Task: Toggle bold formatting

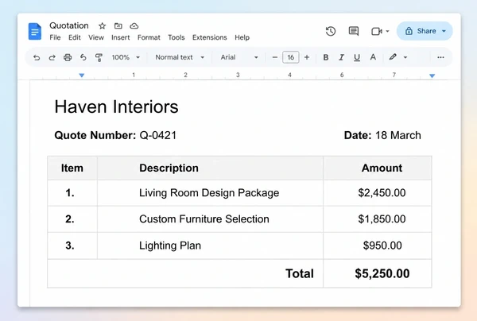Action: click(x=326, y=57)
